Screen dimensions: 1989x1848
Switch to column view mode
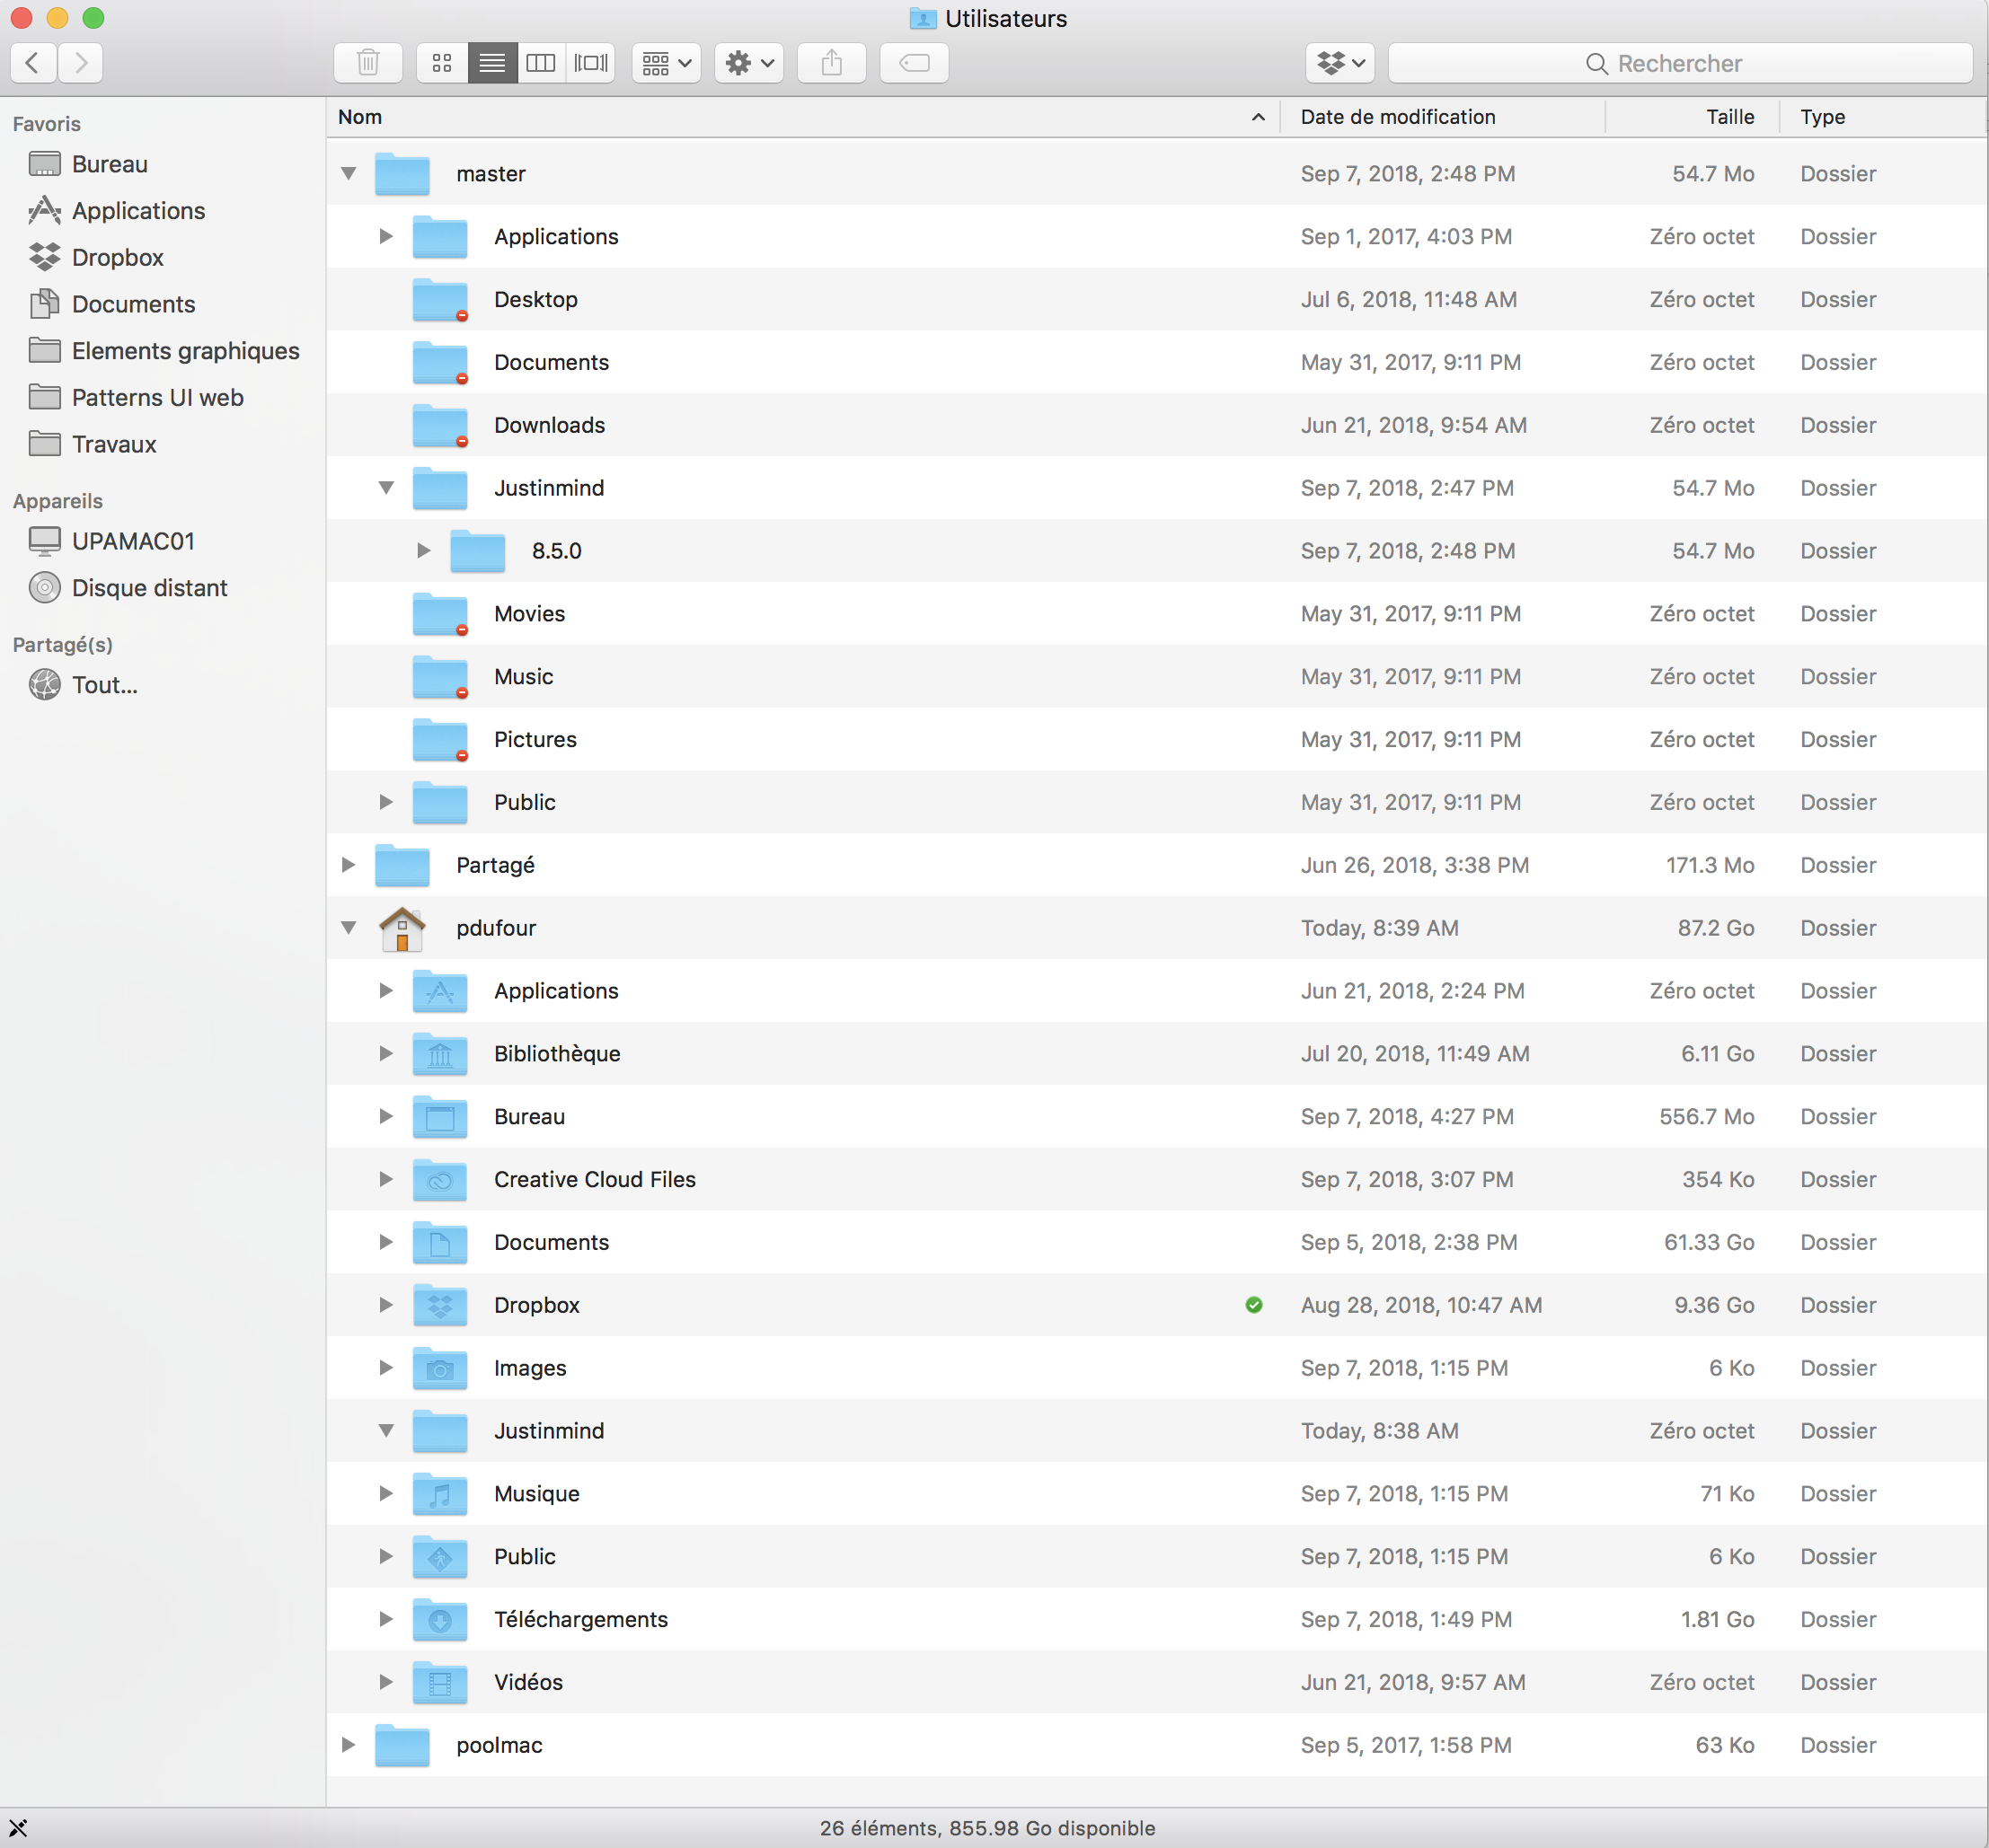click(x=540, y=63)
